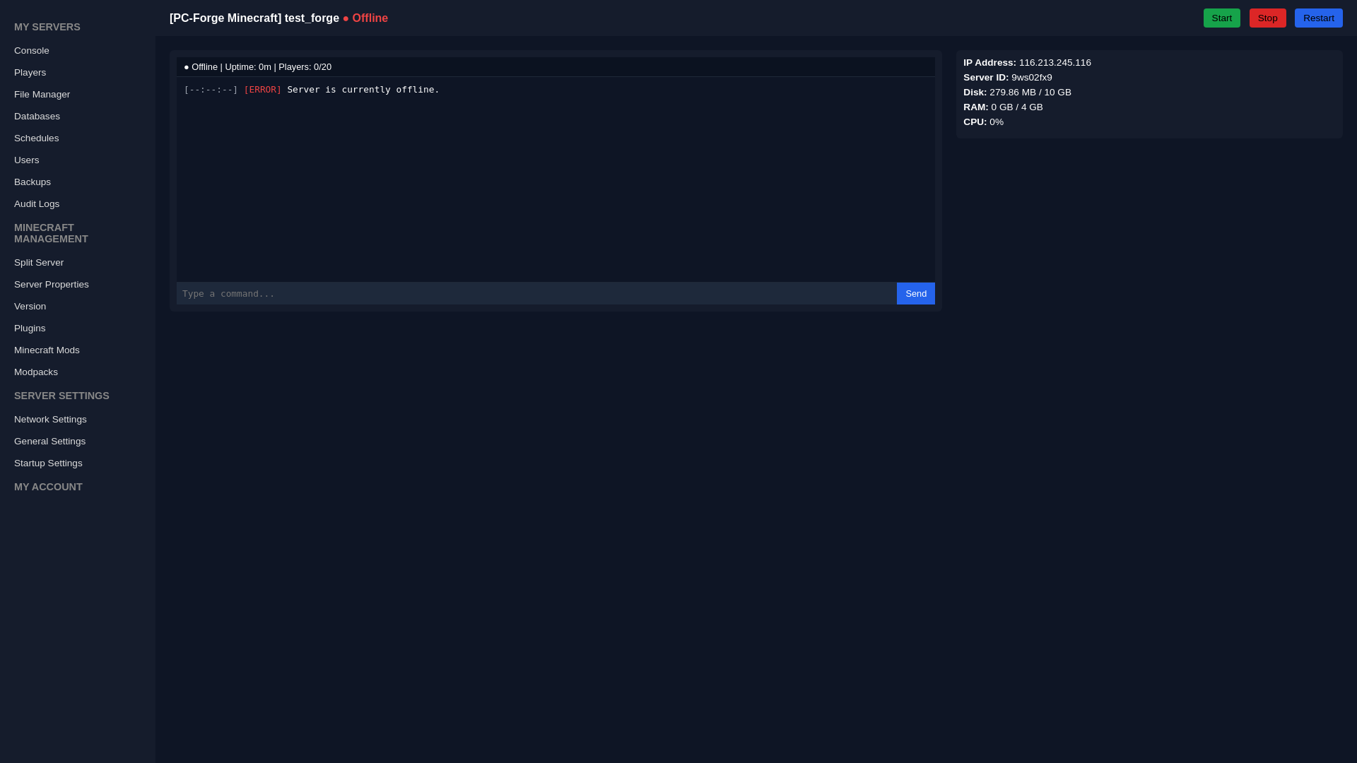Click the MINECRAFT MANAGEMENT section header
1357x763 pixels.
(x=51, y=233)
